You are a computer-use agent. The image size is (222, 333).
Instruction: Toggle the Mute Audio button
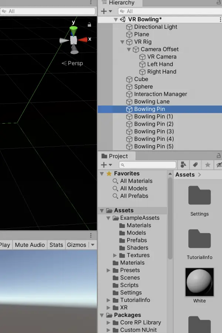pos(30,245)
